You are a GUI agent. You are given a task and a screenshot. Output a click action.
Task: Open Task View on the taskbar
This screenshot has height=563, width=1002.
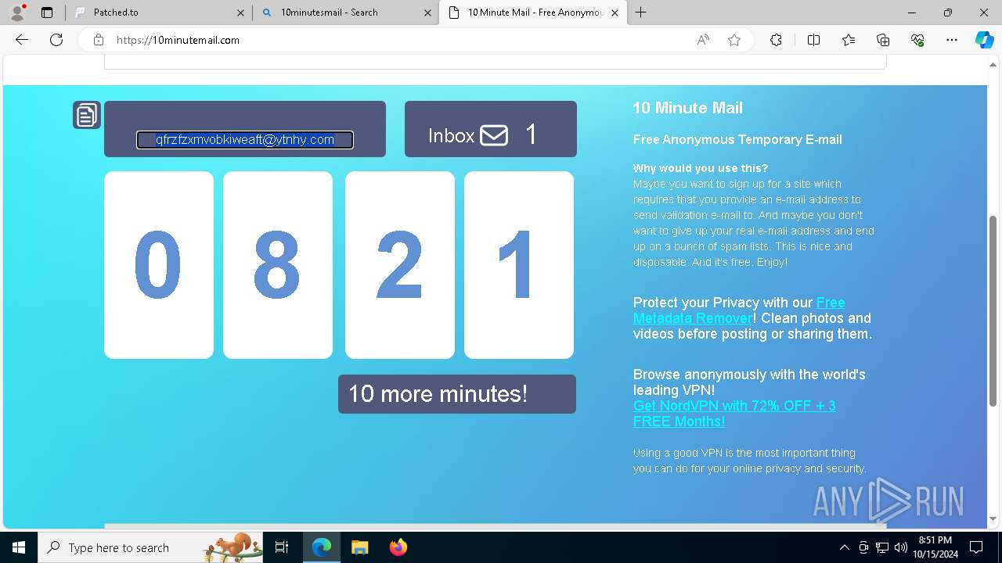pos(283,547)
